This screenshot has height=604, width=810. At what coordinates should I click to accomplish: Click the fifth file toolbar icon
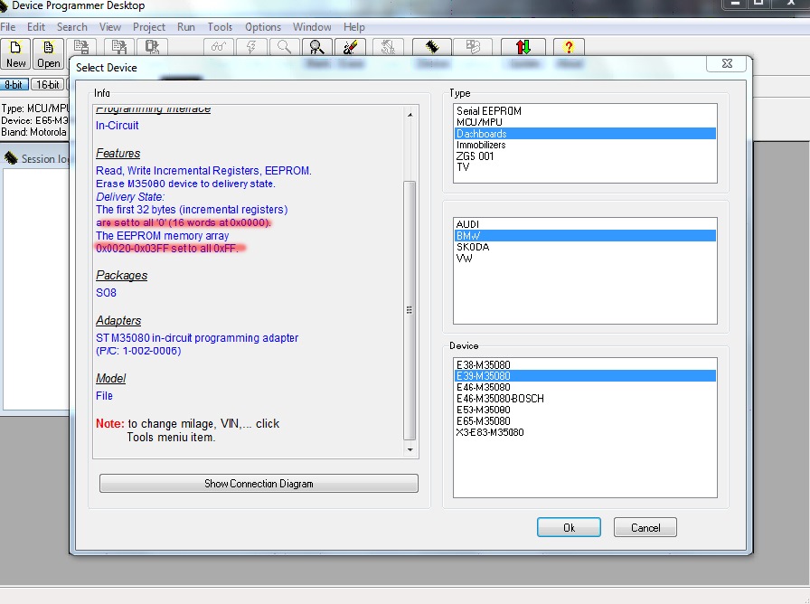tap(152, 47)
